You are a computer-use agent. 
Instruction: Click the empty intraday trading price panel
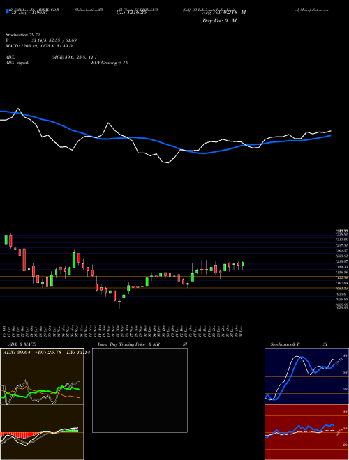[140, 390]
